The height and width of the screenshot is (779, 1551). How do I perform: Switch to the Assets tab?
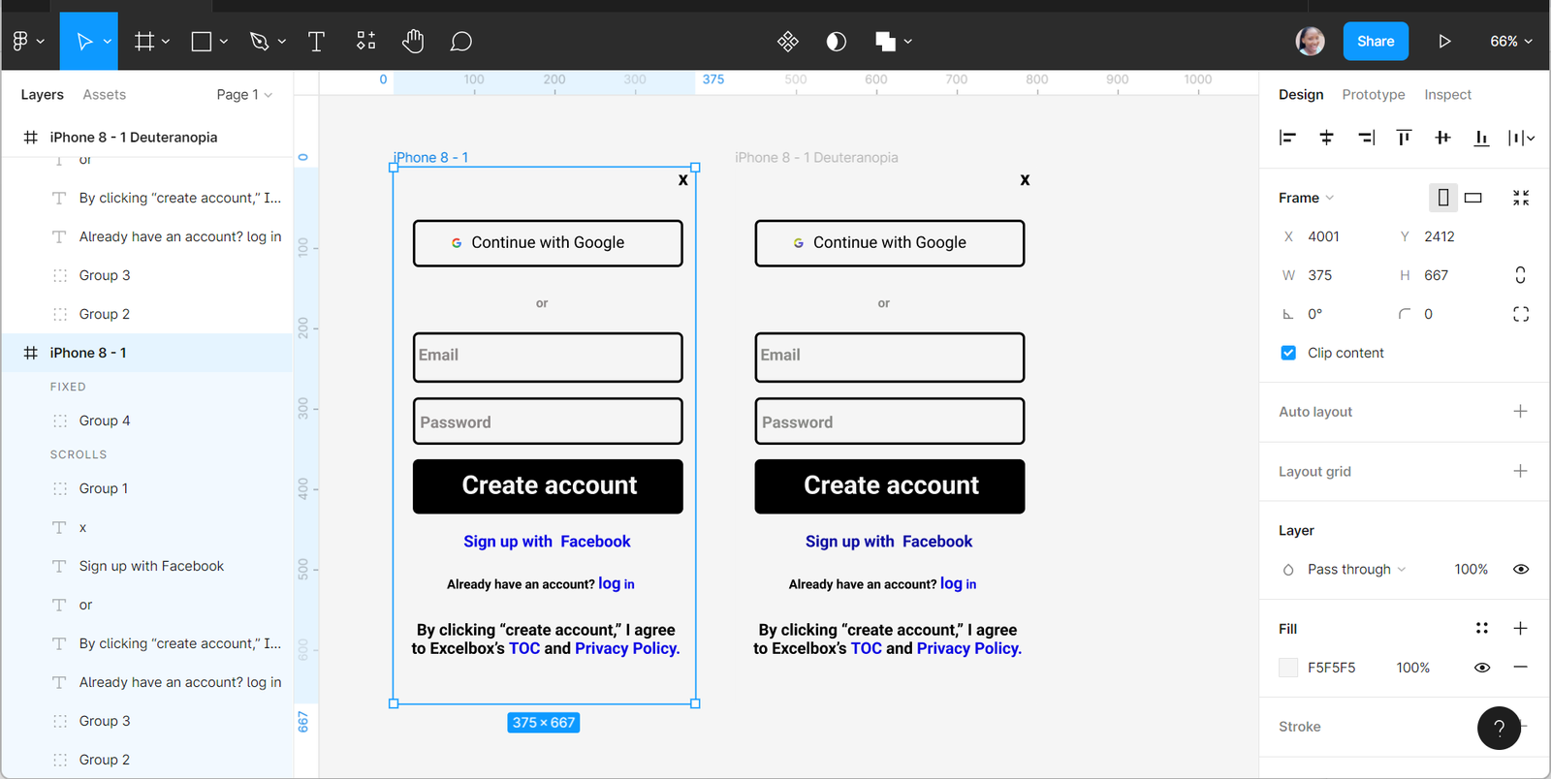click(x=104, y=95)
